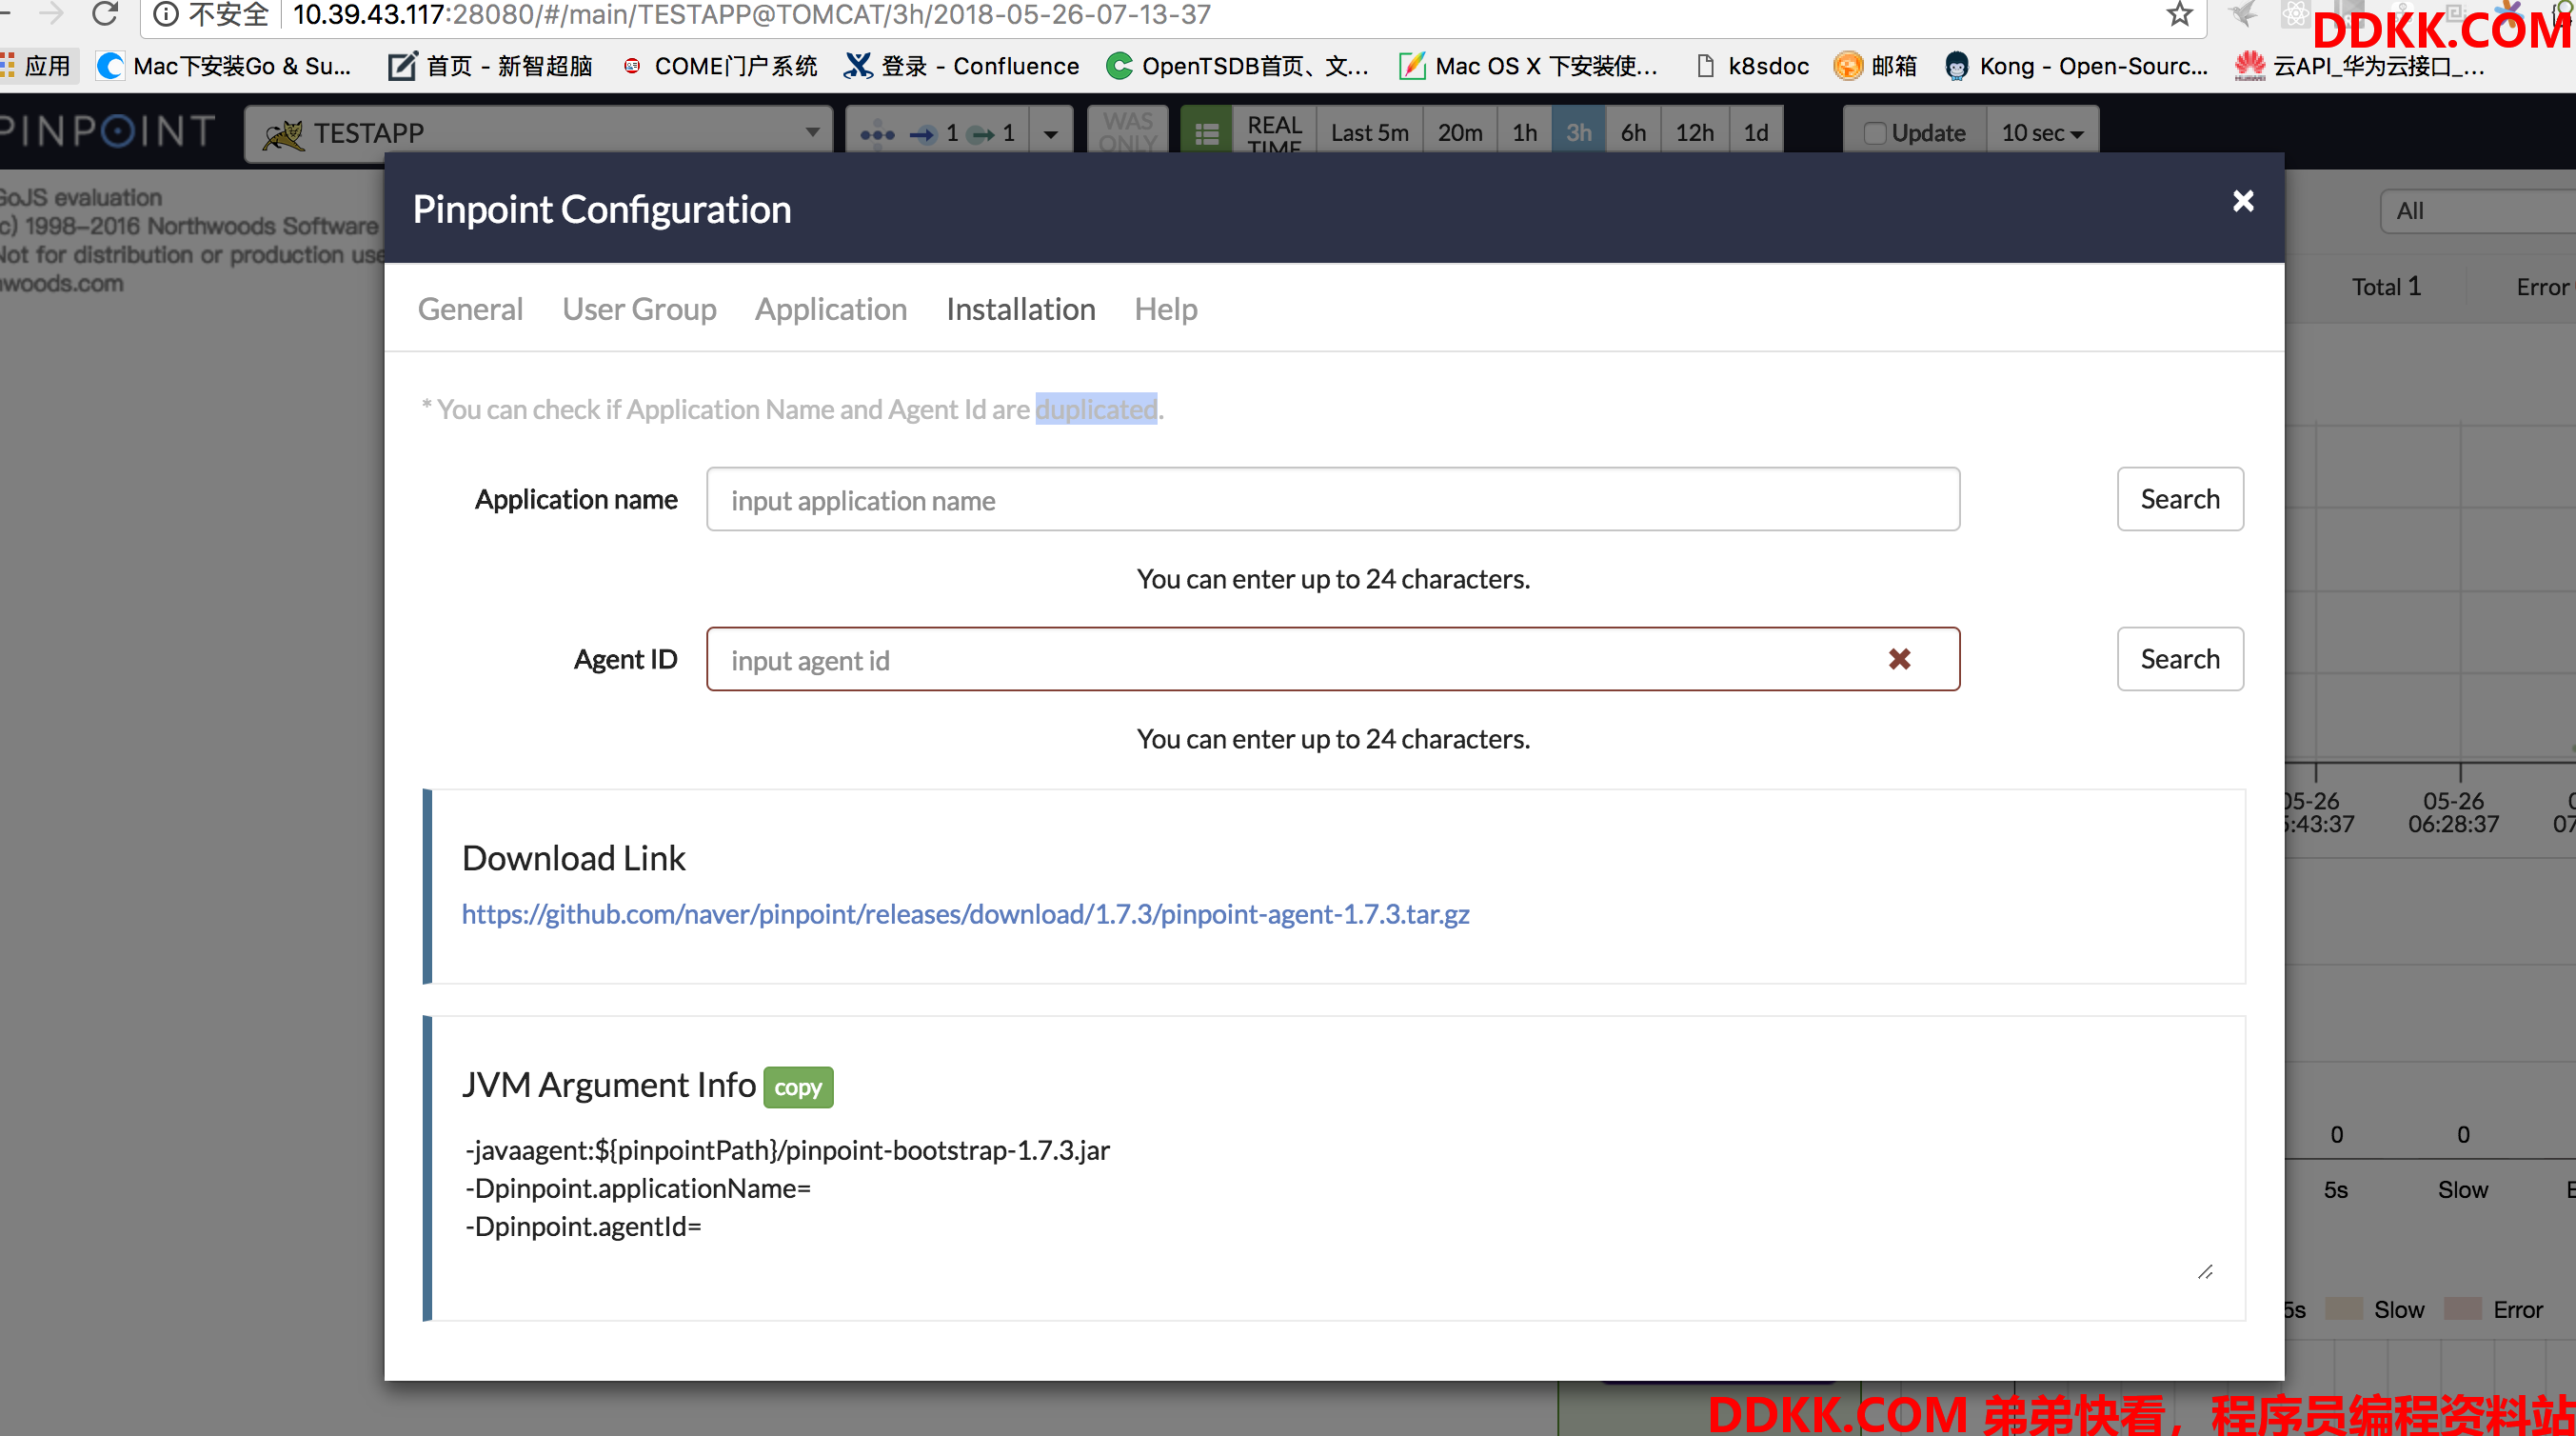Reload the page with browser refresh icon
This screenshot has height=1436, width=2576.
105,13
